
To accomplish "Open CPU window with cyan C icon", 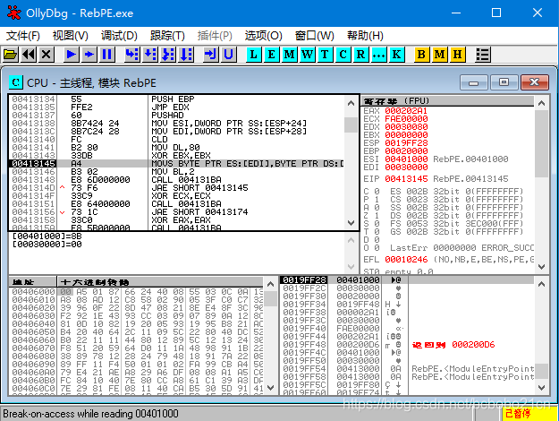I will pyautogui.click(x=343, y=55).
